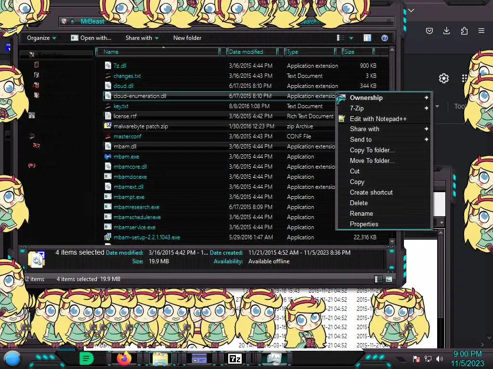Click the mbamdor.exe application icon

point(108,176)
